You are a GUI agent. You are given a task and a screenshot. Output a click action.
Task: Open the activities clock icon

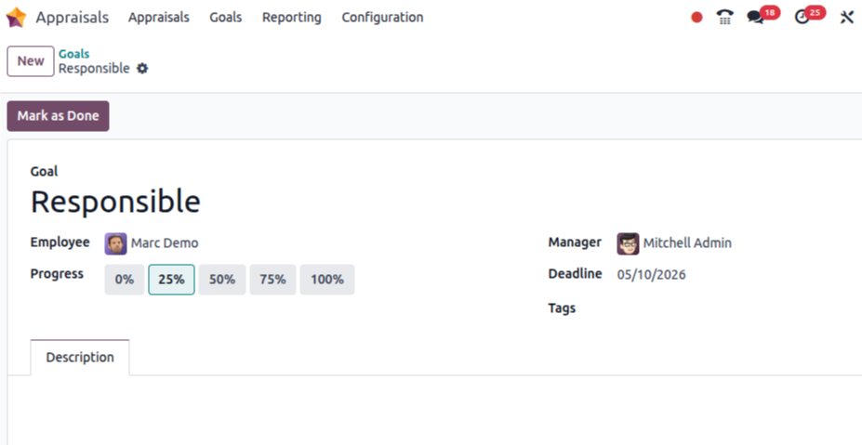coord(802,17)
